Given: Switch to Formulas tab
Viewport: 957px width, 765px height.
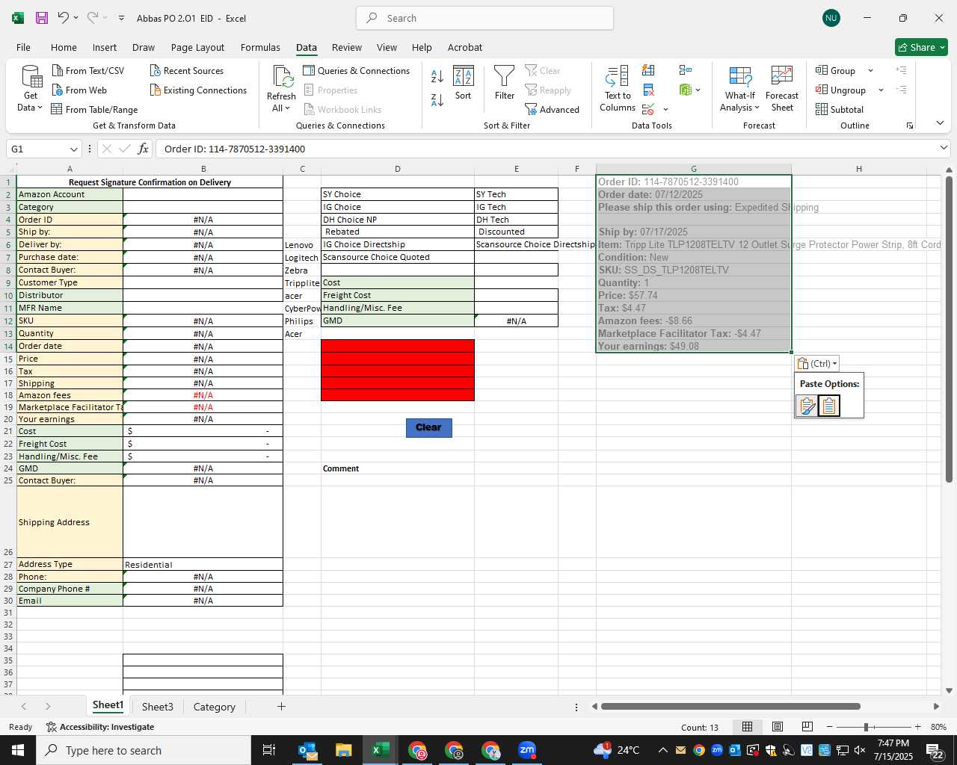Looking at the screenshot, I should (260, 47).
